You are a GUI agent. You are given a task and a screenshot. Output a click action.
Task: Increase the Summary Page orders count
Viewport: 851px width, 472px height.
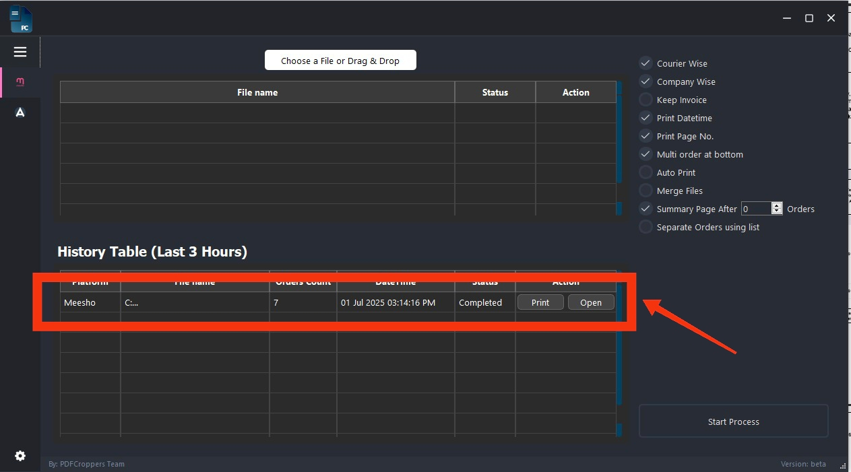[x=777, y=206]
